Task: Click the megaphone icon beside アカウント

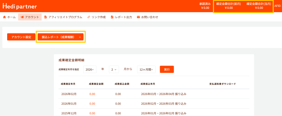Action: click(22, 17)
